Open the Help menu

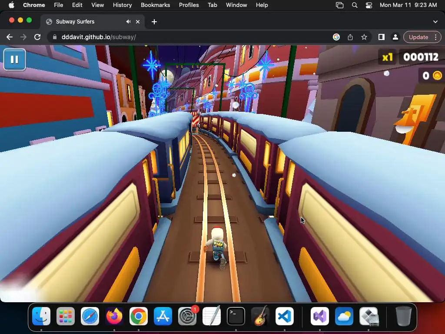262,5
